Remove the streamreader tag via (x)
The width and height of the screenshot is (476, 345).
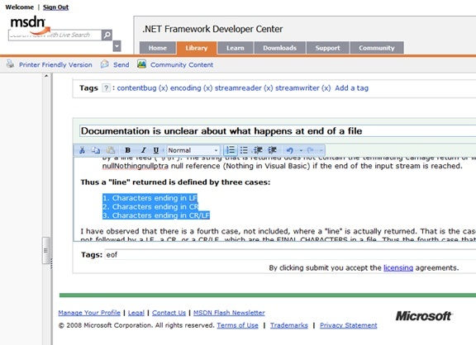269,88
